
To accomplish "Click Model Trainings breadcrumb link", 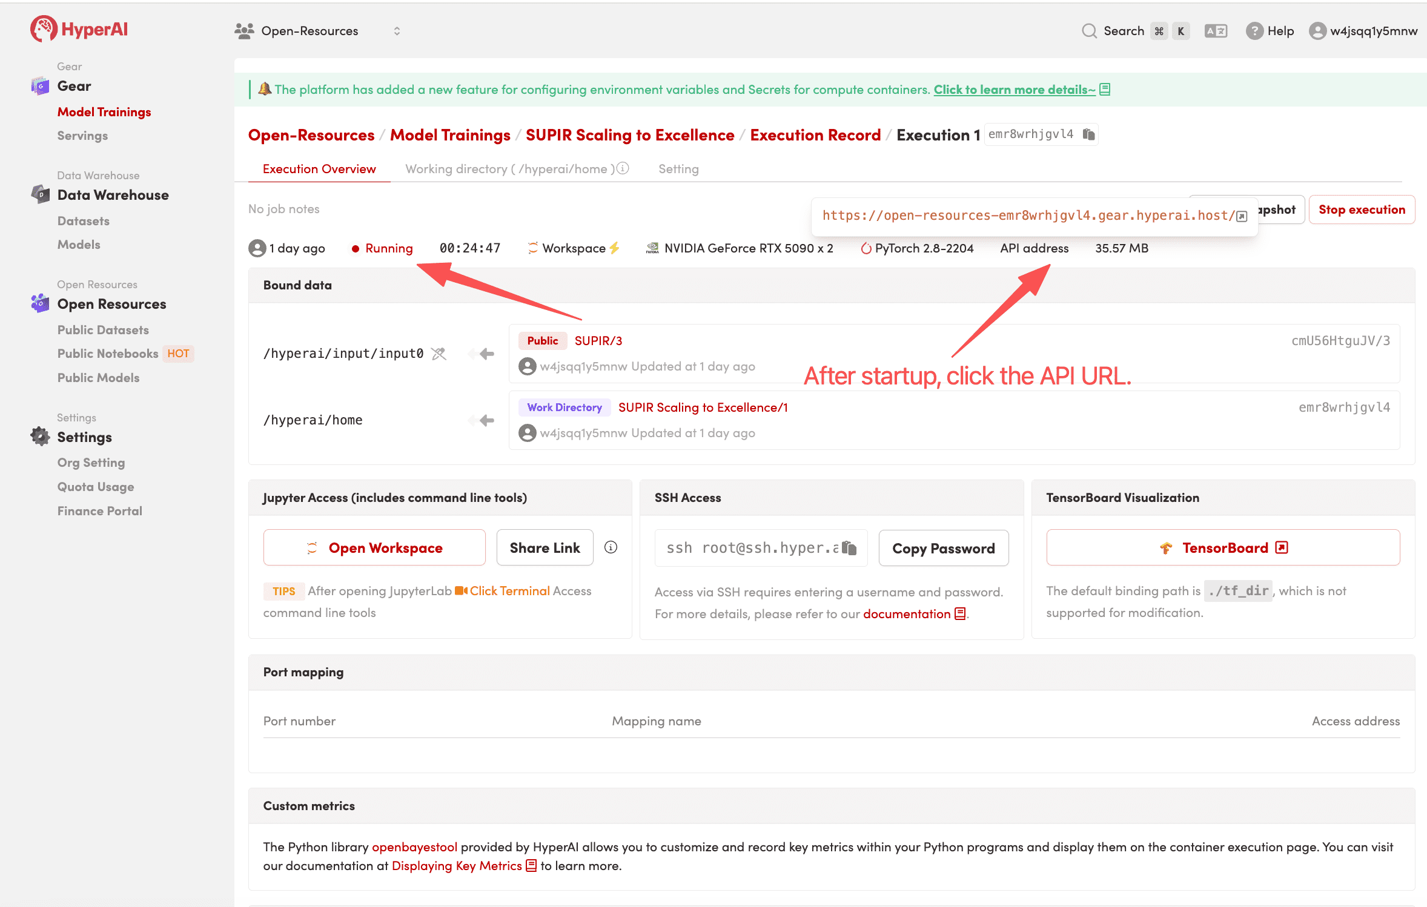I will tap(450, 135).
